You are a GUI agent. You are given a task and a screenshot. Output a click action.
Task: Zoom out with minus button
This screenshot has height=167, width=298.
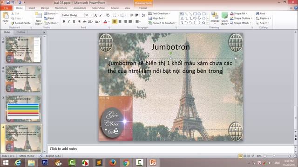265,156
